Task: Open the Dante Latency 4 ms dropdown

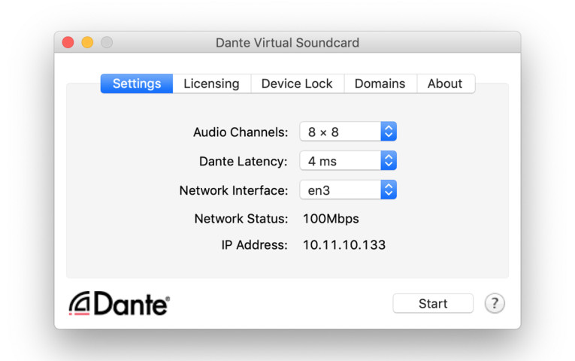Action: [348, 160]
